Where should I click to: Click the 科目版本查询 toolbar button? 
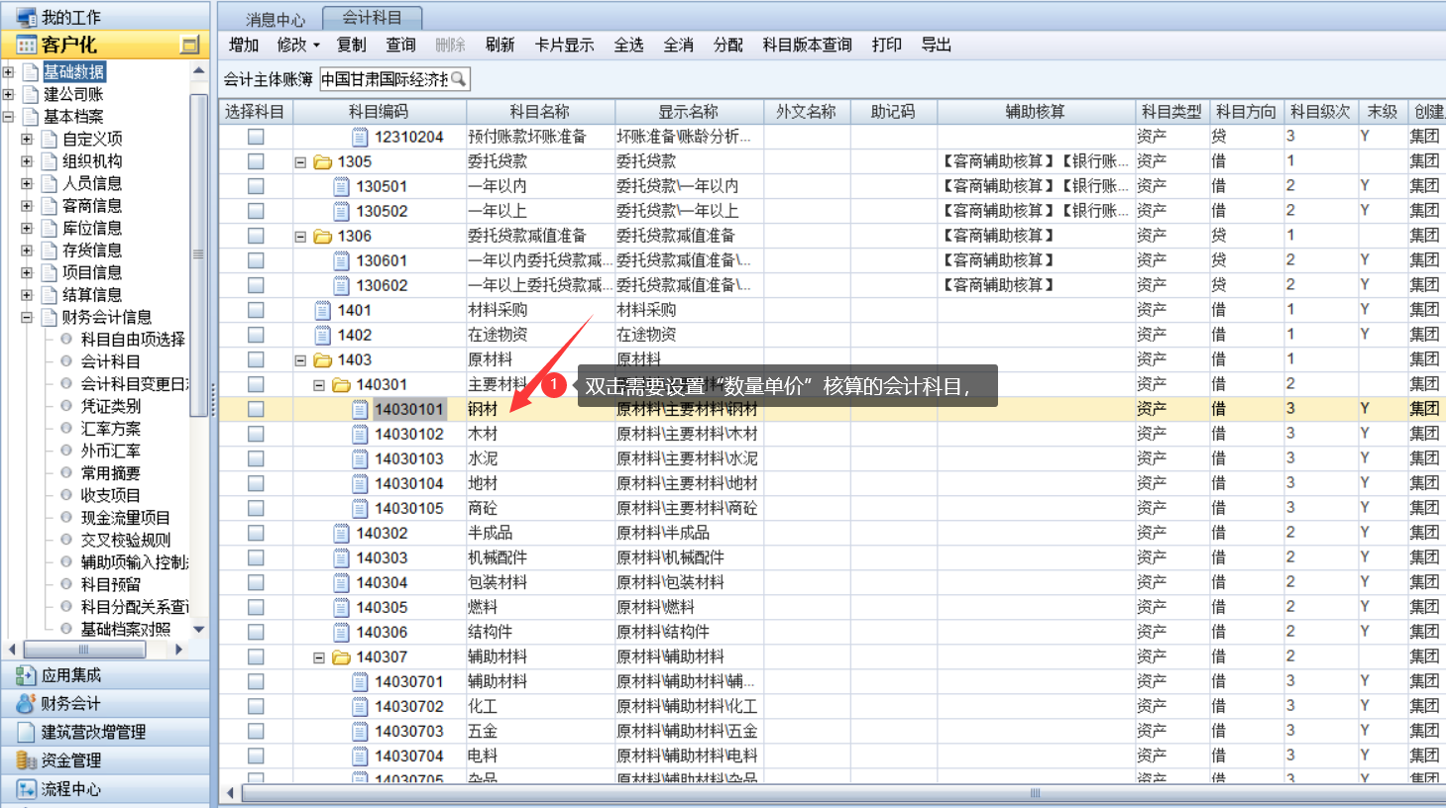pos(808,45)
